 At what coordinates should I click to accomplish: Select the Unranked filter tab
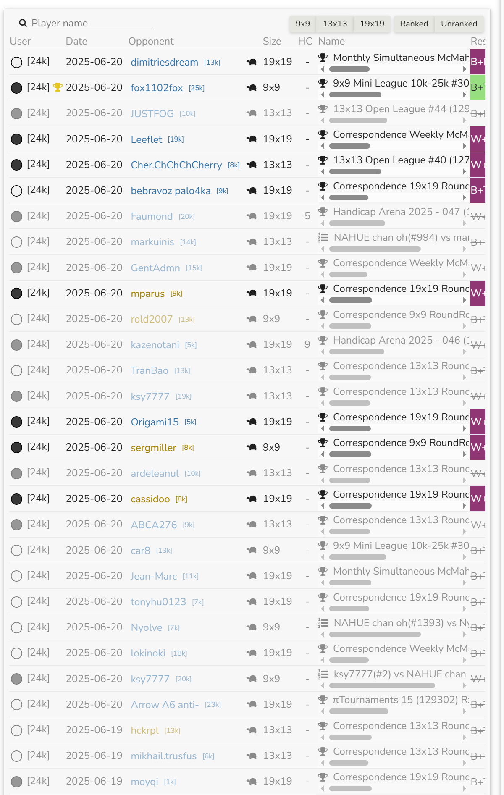tap(459, 24)
